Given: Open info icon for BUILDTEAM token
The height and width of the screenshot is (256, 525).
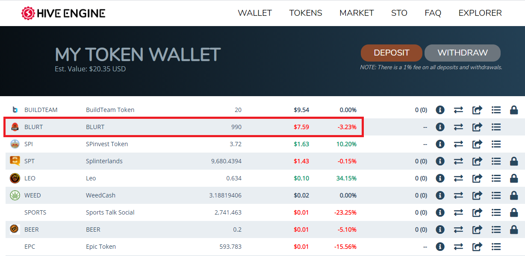Looking at the screenshot, I should [440, 110].
